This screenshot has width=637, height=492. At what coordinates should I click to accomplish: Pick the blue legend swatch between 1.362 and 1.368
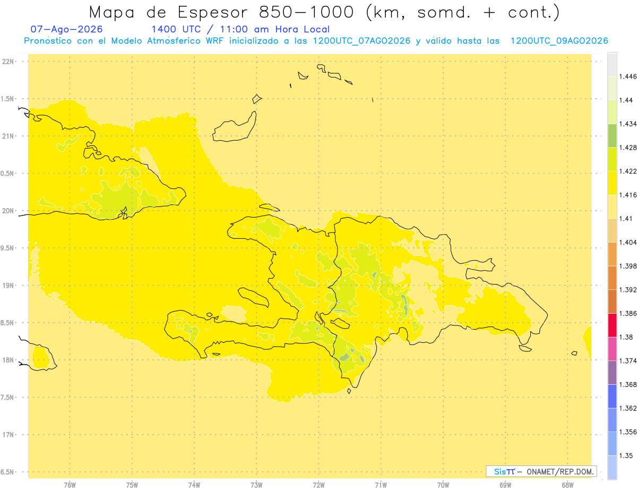click(612, 396)
